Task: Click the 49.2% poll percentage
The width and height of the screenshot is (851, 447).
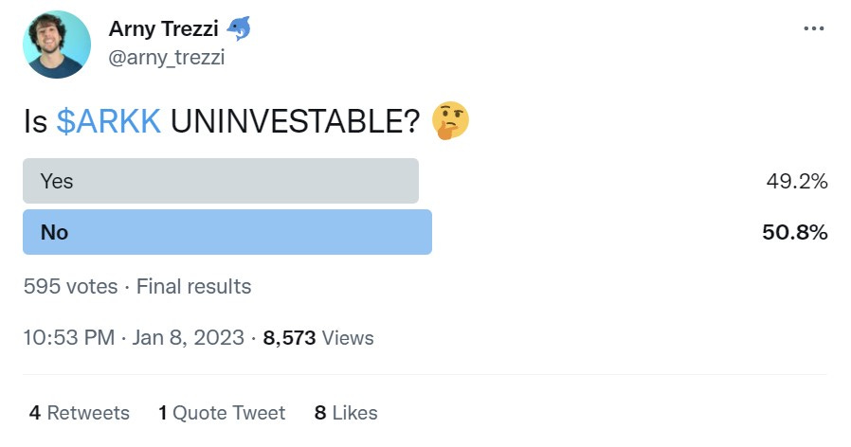Action: pyautogui.click(x=797, y=181)
